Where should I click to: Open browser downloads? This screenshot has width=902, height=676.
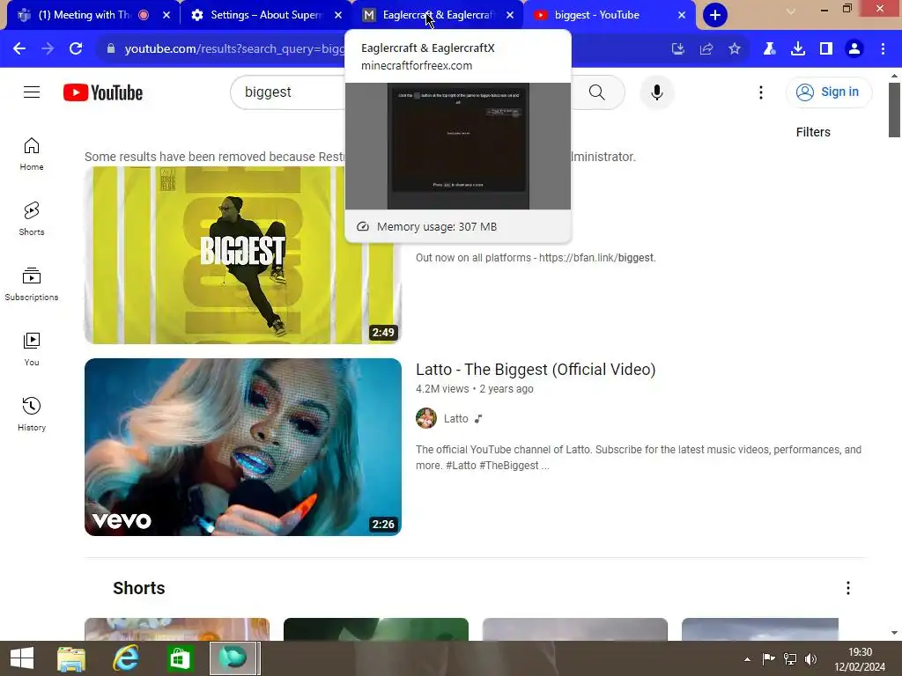point(798,49)
